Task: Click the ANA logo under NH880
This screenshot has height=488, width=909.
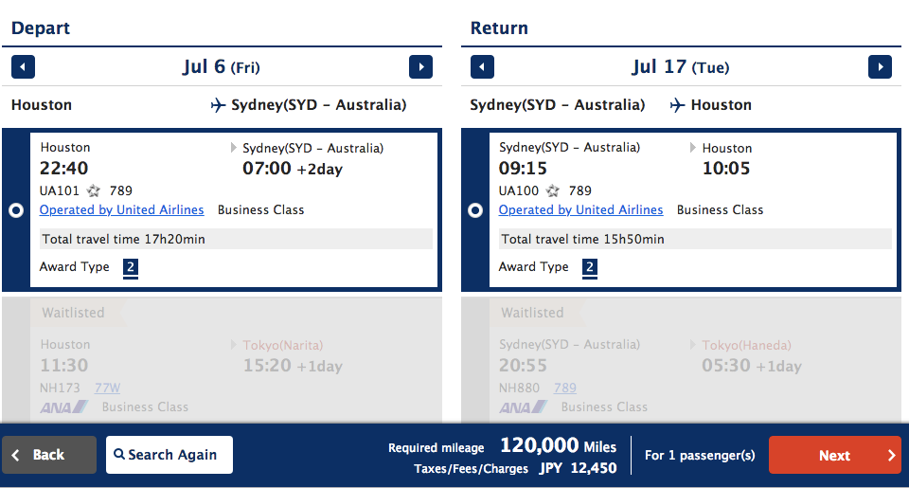Action: tap(524, 407)
